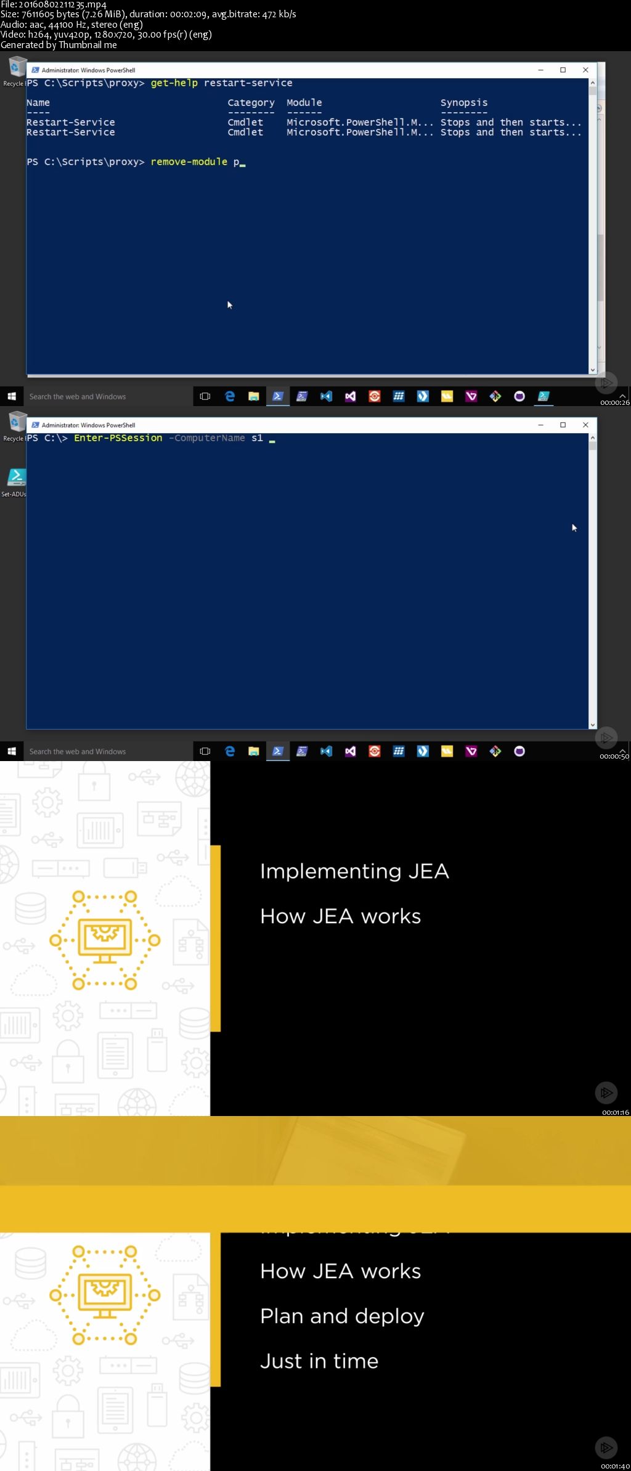Viewport: 631px width, 1471px height.
Task: Launch purple Visual Studio in first frame taskbar
Action: point(350,396)
